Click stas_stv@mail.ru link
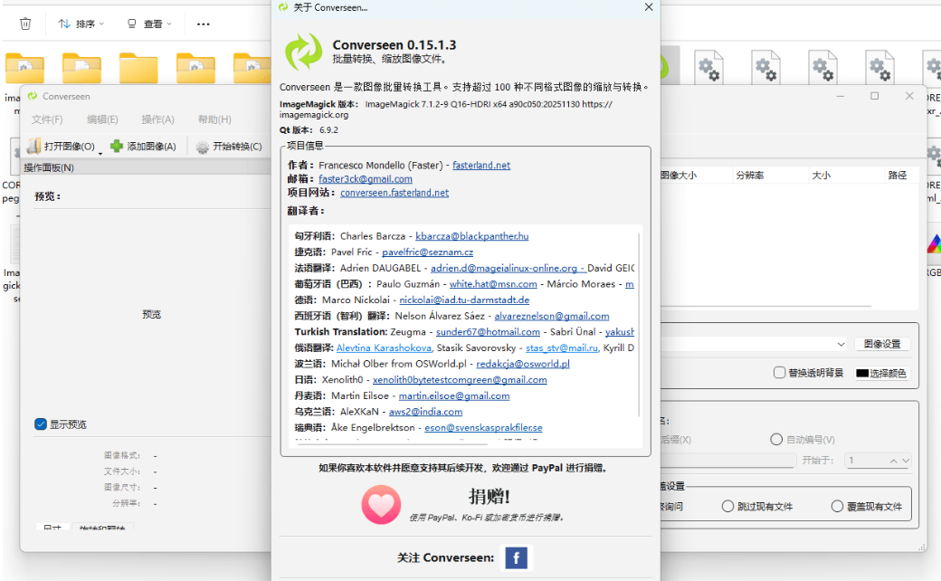 tap(562, 348)
